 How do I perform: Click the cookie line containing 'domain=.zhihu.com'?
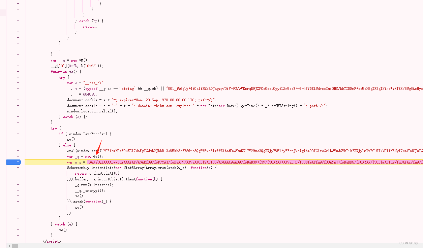coord(197,106)
